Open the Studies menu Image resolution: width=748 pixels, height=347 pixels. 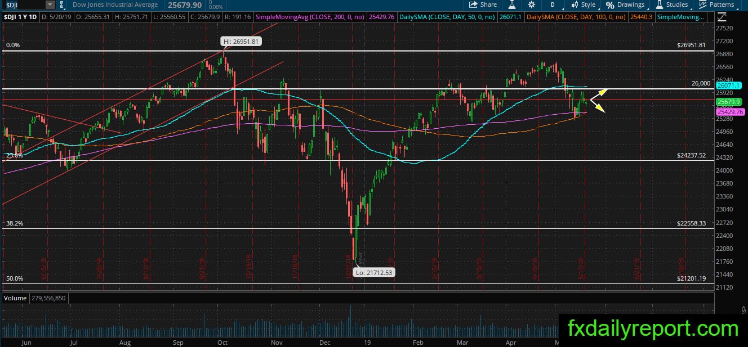[671, 4]
